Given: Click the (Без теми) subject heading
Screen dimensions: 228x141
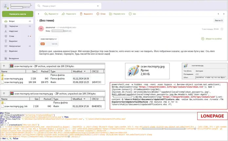Looking at the screenshot, I should (47, 21).
